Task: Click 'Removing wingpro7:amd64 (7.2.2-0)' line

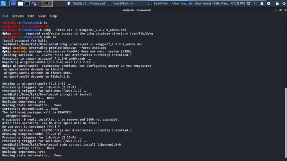Action: [x=35, y=134]
